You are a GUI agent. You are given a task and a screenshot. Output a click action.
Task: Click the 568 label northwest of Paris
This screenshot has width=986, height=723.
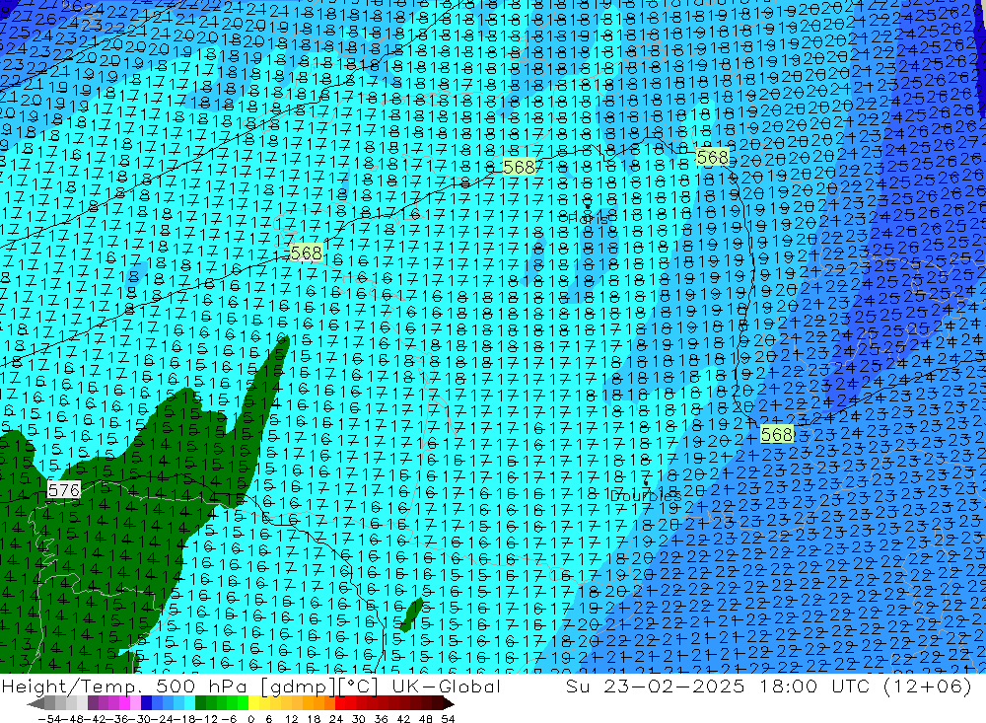click(x=519, y=167)
